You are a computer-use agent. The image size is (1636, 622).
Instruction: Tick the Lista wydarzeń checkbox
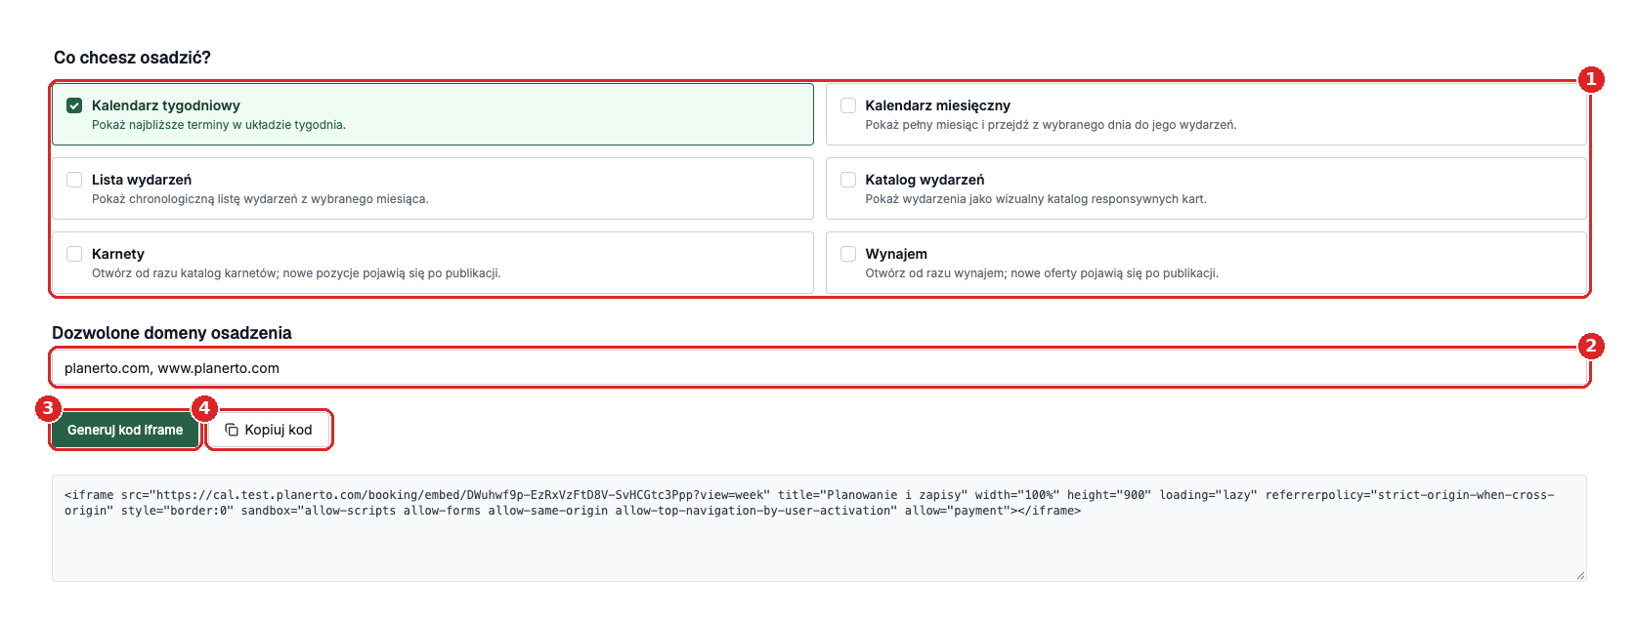point(74,180)
